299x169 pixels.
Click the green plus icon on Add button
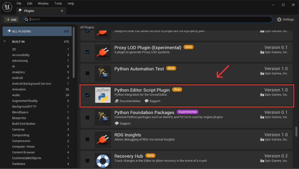[8, 19]
